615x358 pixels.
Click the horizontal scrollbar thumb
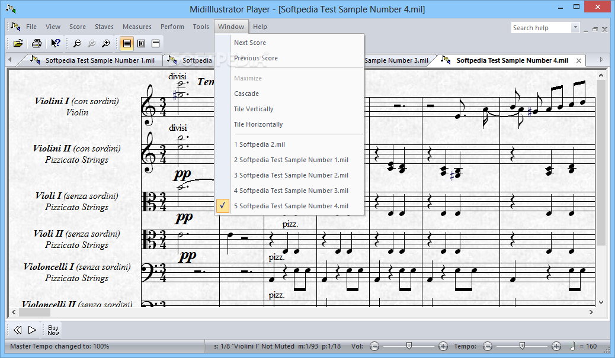pyautogui.click(x=34, y=312)
